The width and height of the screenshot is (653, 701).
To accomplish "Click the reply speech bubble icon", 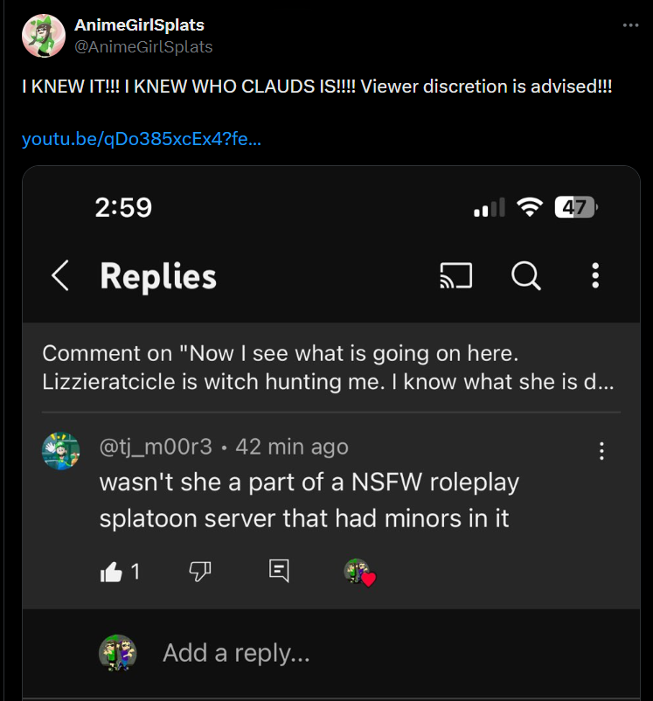I will (279, 571).
